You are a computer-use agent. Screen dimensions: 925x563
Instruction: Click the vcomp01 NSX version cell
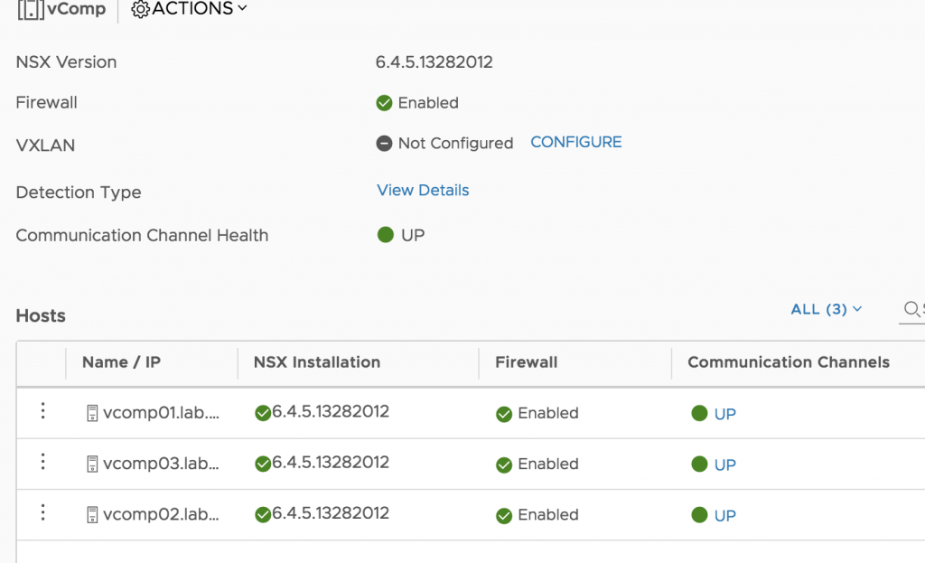(331, 411)
